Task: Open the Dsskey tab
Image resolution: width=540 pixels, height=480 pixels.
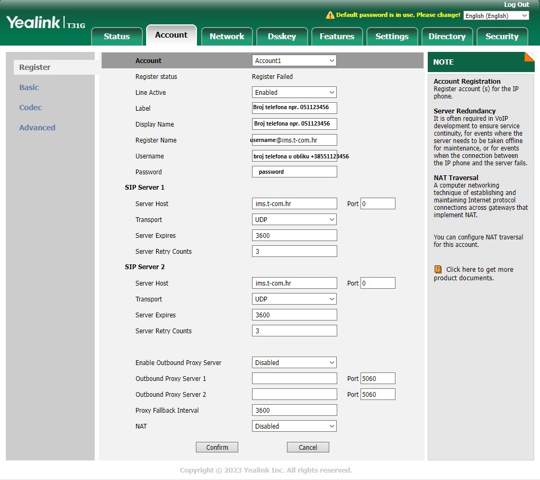Action: (282, 37)
